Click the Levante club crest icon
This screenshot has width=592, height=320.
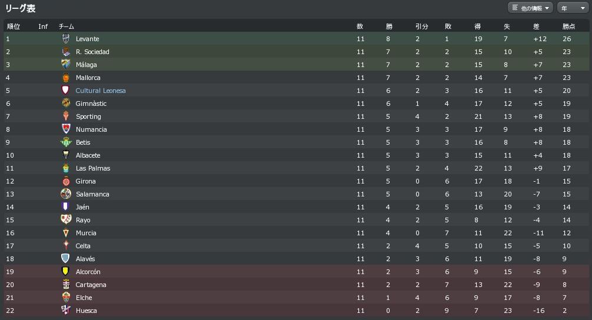click(x=66, y=39)
